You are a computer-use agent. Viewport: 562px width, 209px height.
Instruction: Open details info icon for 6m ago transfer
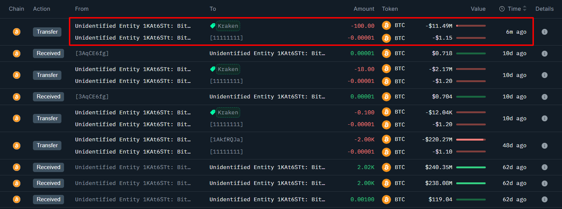(x=544, y=32)
